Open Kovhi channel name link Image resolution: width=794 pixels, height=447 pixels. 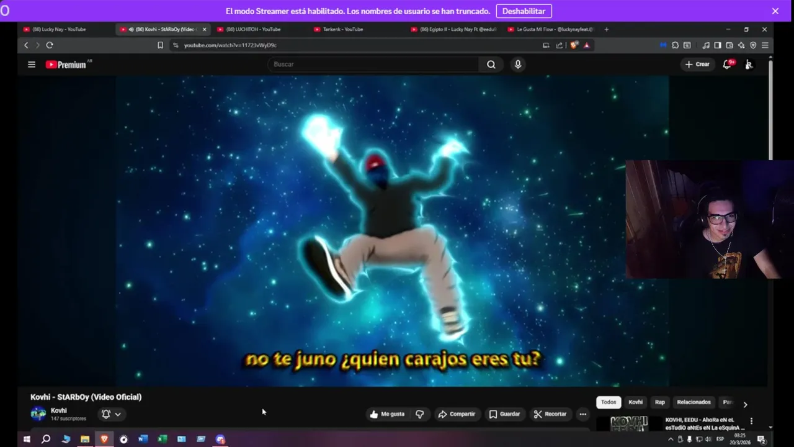click(x=59, y=410)
